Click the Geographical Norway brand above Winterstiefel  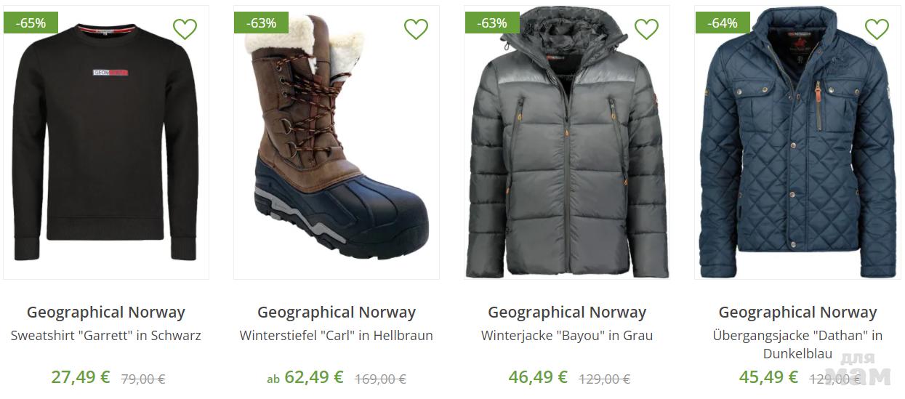(337, 313)
